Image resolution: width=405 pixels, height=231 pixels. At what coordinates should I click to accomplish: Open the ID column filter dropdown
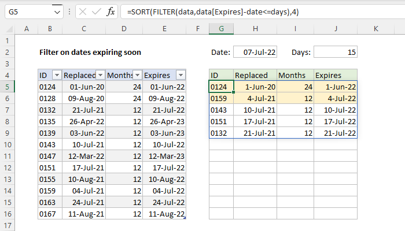pyautogui.click(x=56, y=75)
